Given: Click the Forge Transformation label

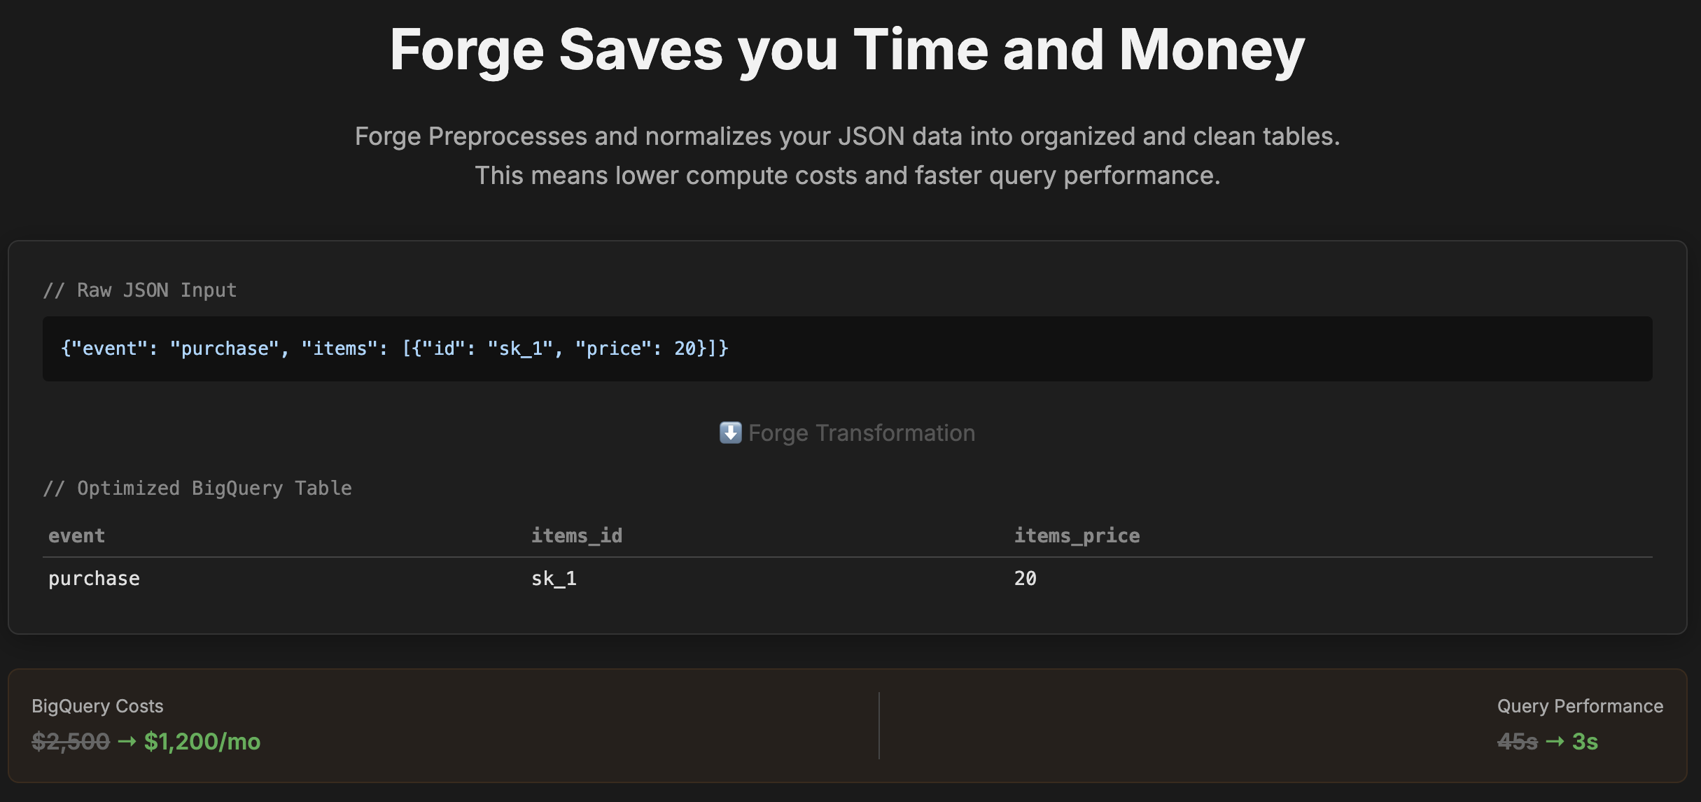Looking at the screenshot, I should pyautogui.click(x=861, y=433).
